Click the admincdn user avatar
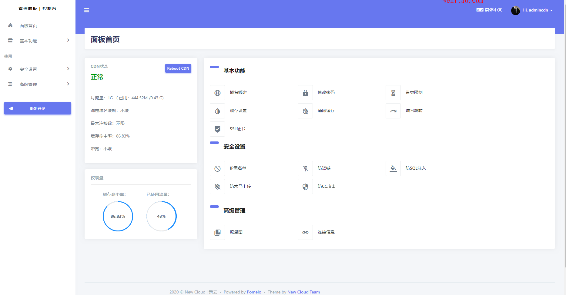The width and height of the screenshot is (566, 295). coord(515,10)
